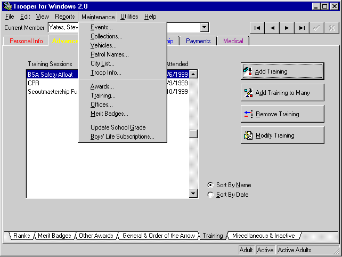This screenshot has width=342, height=257.
Task: Choose Boys' Life Subscriptions... entry
Action: pyautogui.click(x=123, y=136)
